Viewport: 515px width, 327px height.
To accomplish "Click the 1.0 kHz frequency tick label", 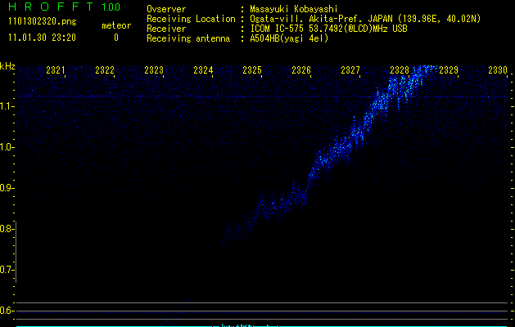I will pyautogui.click(x=7, y=147).
